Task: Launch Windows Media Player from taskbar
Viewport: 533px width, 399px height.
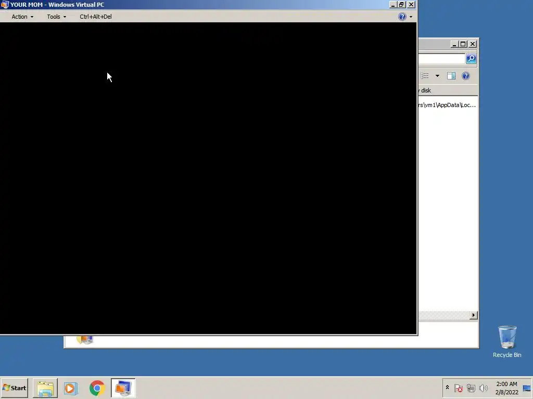Action: point(71,388)
